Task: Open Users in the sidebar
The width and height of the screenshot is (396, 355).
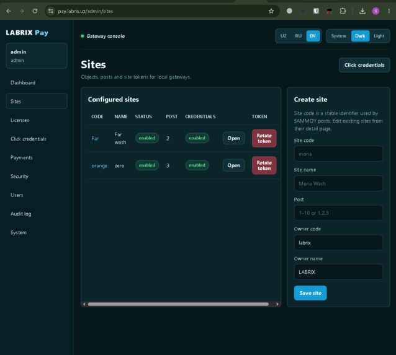Action: click(37, 195)
